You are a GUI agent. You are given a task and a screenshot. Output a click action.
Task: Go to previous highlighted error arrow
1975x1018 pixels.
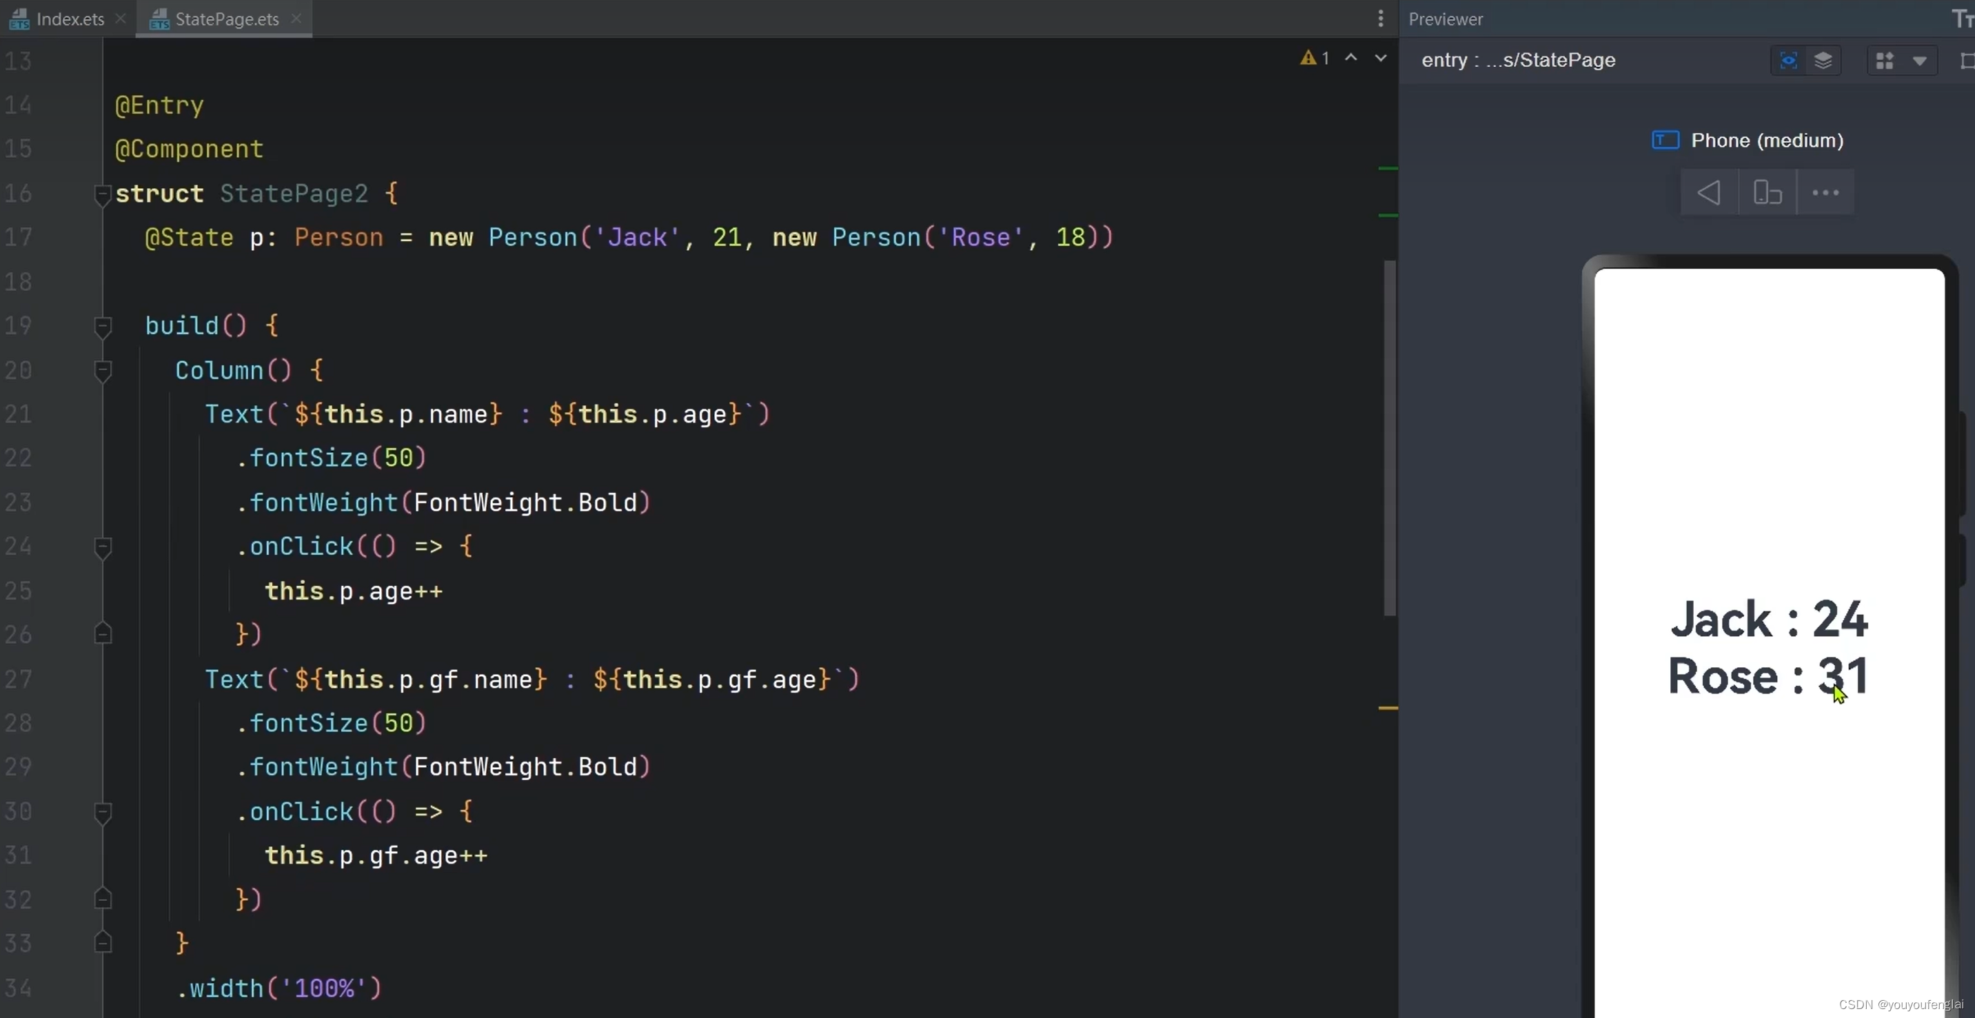click(1351, 59)
